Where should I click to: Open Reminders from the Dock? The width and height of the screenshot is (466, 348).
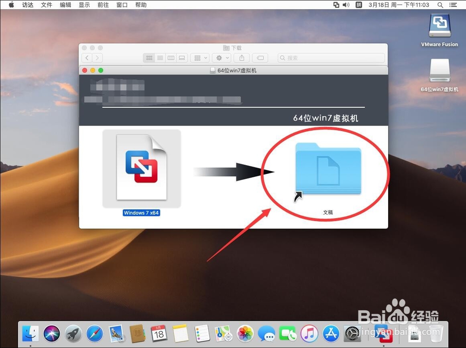coord(202,333)
